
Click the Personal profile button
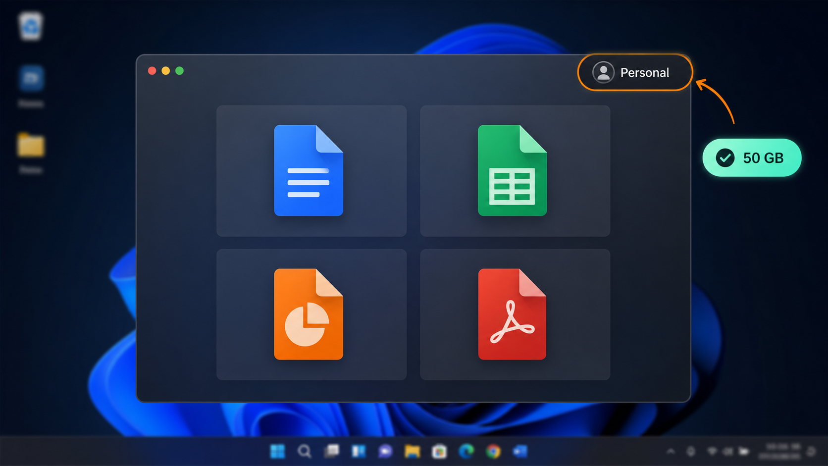pyautogui.click(x=635, y=72)
